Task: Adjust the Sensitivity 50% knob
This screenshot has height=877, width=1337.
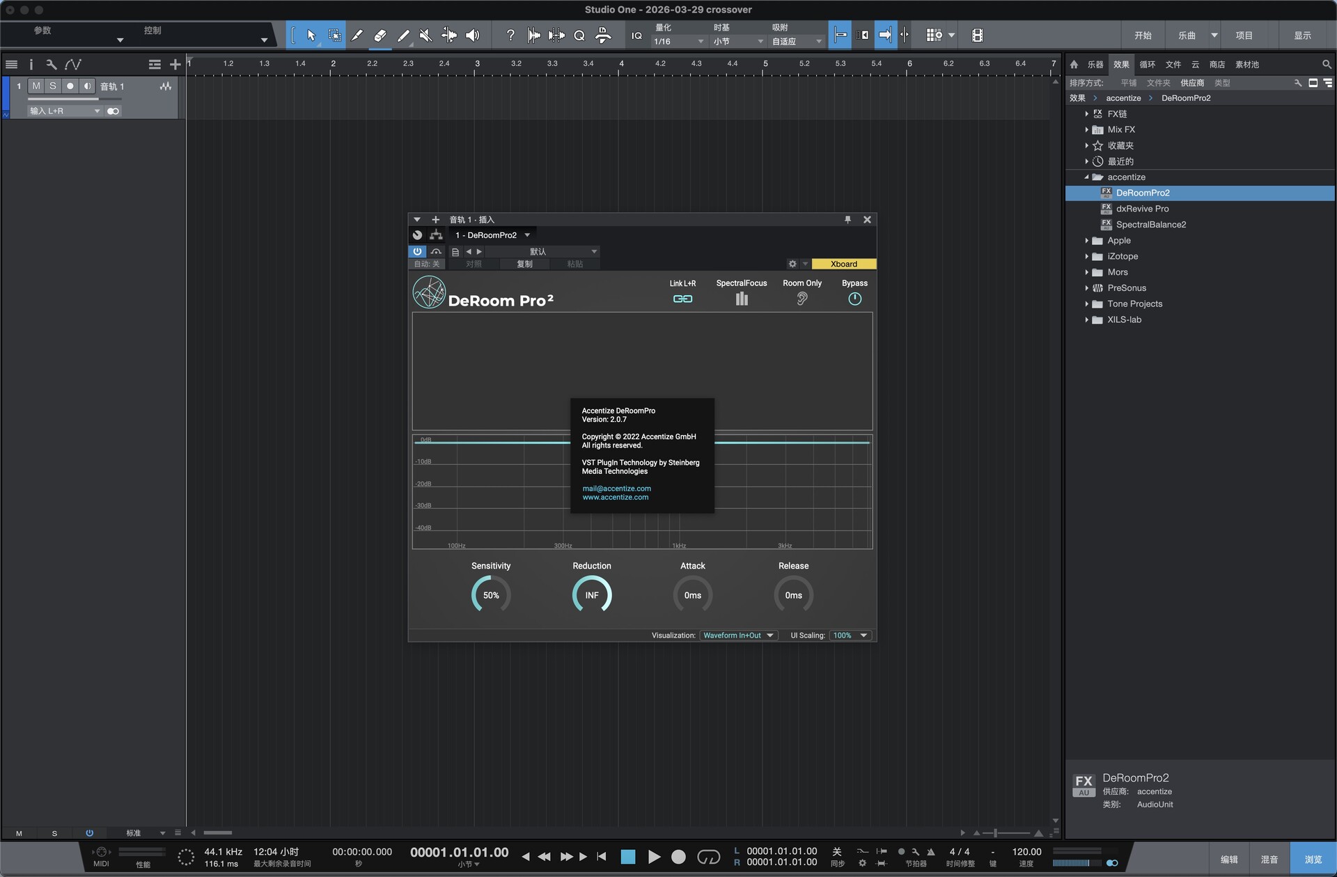Action: (x=491, y=595)
